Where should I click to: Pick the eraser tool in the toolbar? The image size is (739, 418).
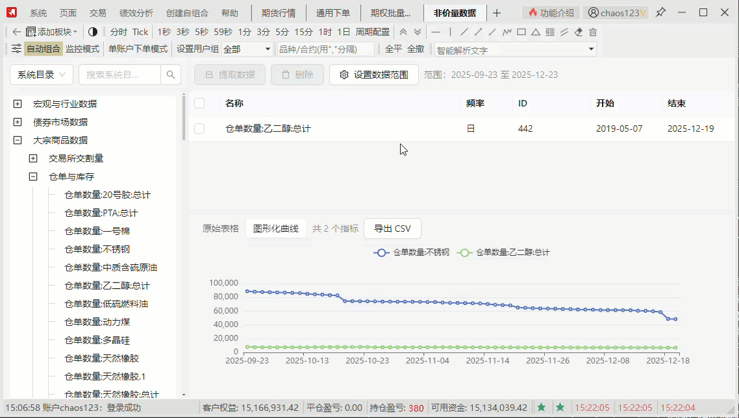click(579, 32)
